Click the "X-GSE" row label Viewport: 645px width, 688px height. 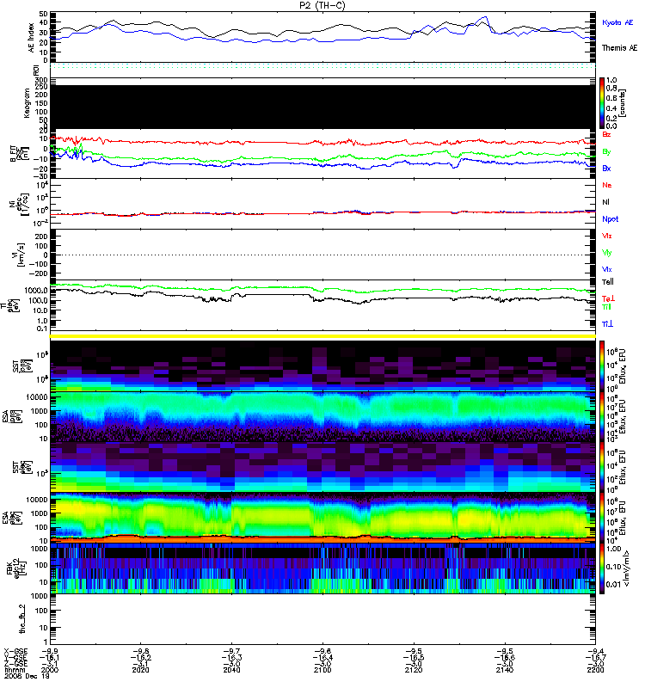(x=15, y=651)
